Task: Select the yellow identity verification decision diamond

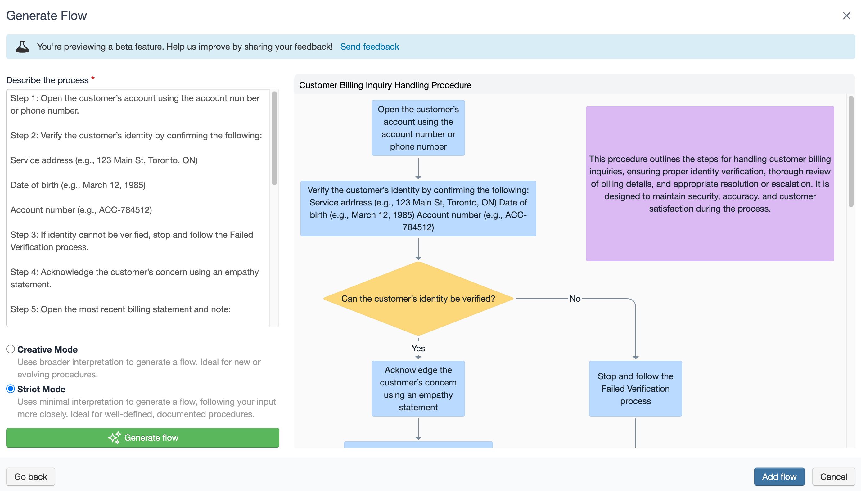Action: 418,299
